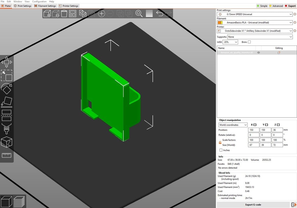The image size is (297, 208).
Task: Click the Export G-code button
Action: (253, 205)
